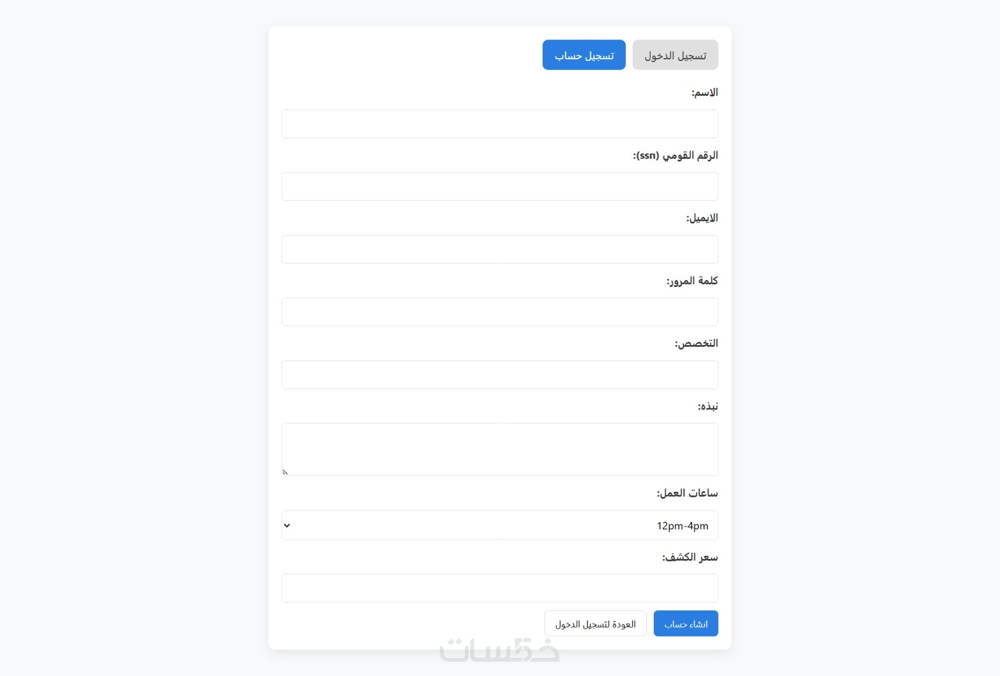Focus the التخصص specialization input
The image size is (1000, 676).
pyautogui.click(x=500, y=375)
